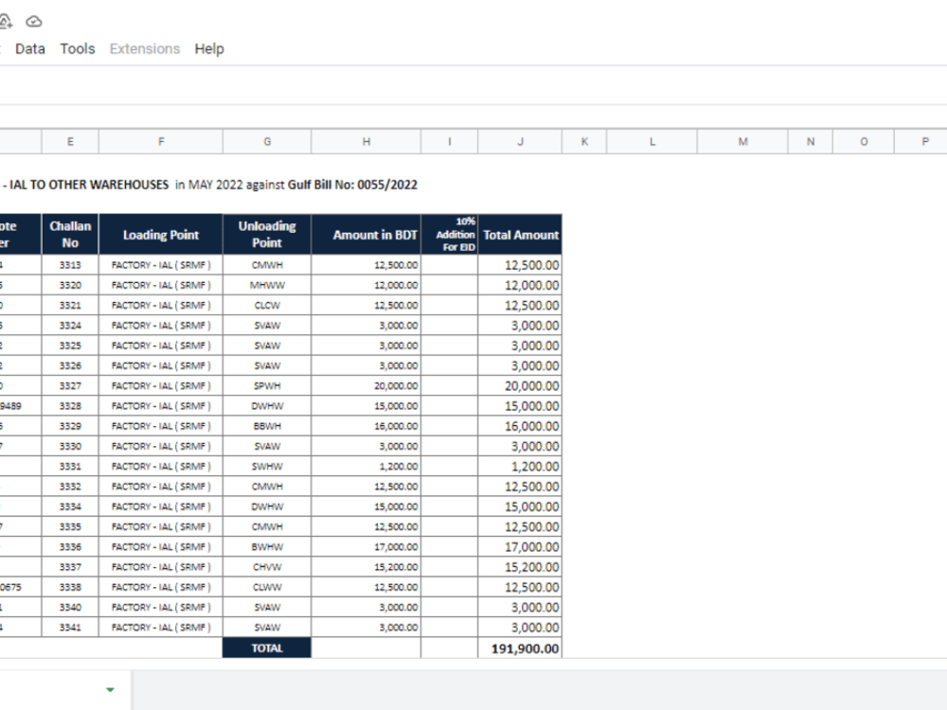Select challan number 3337 cell

(70, 567)
